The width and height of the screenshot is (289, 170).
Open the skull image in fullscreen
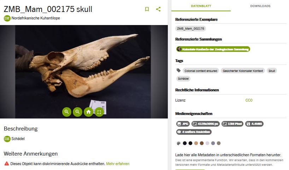pos(99,112)
